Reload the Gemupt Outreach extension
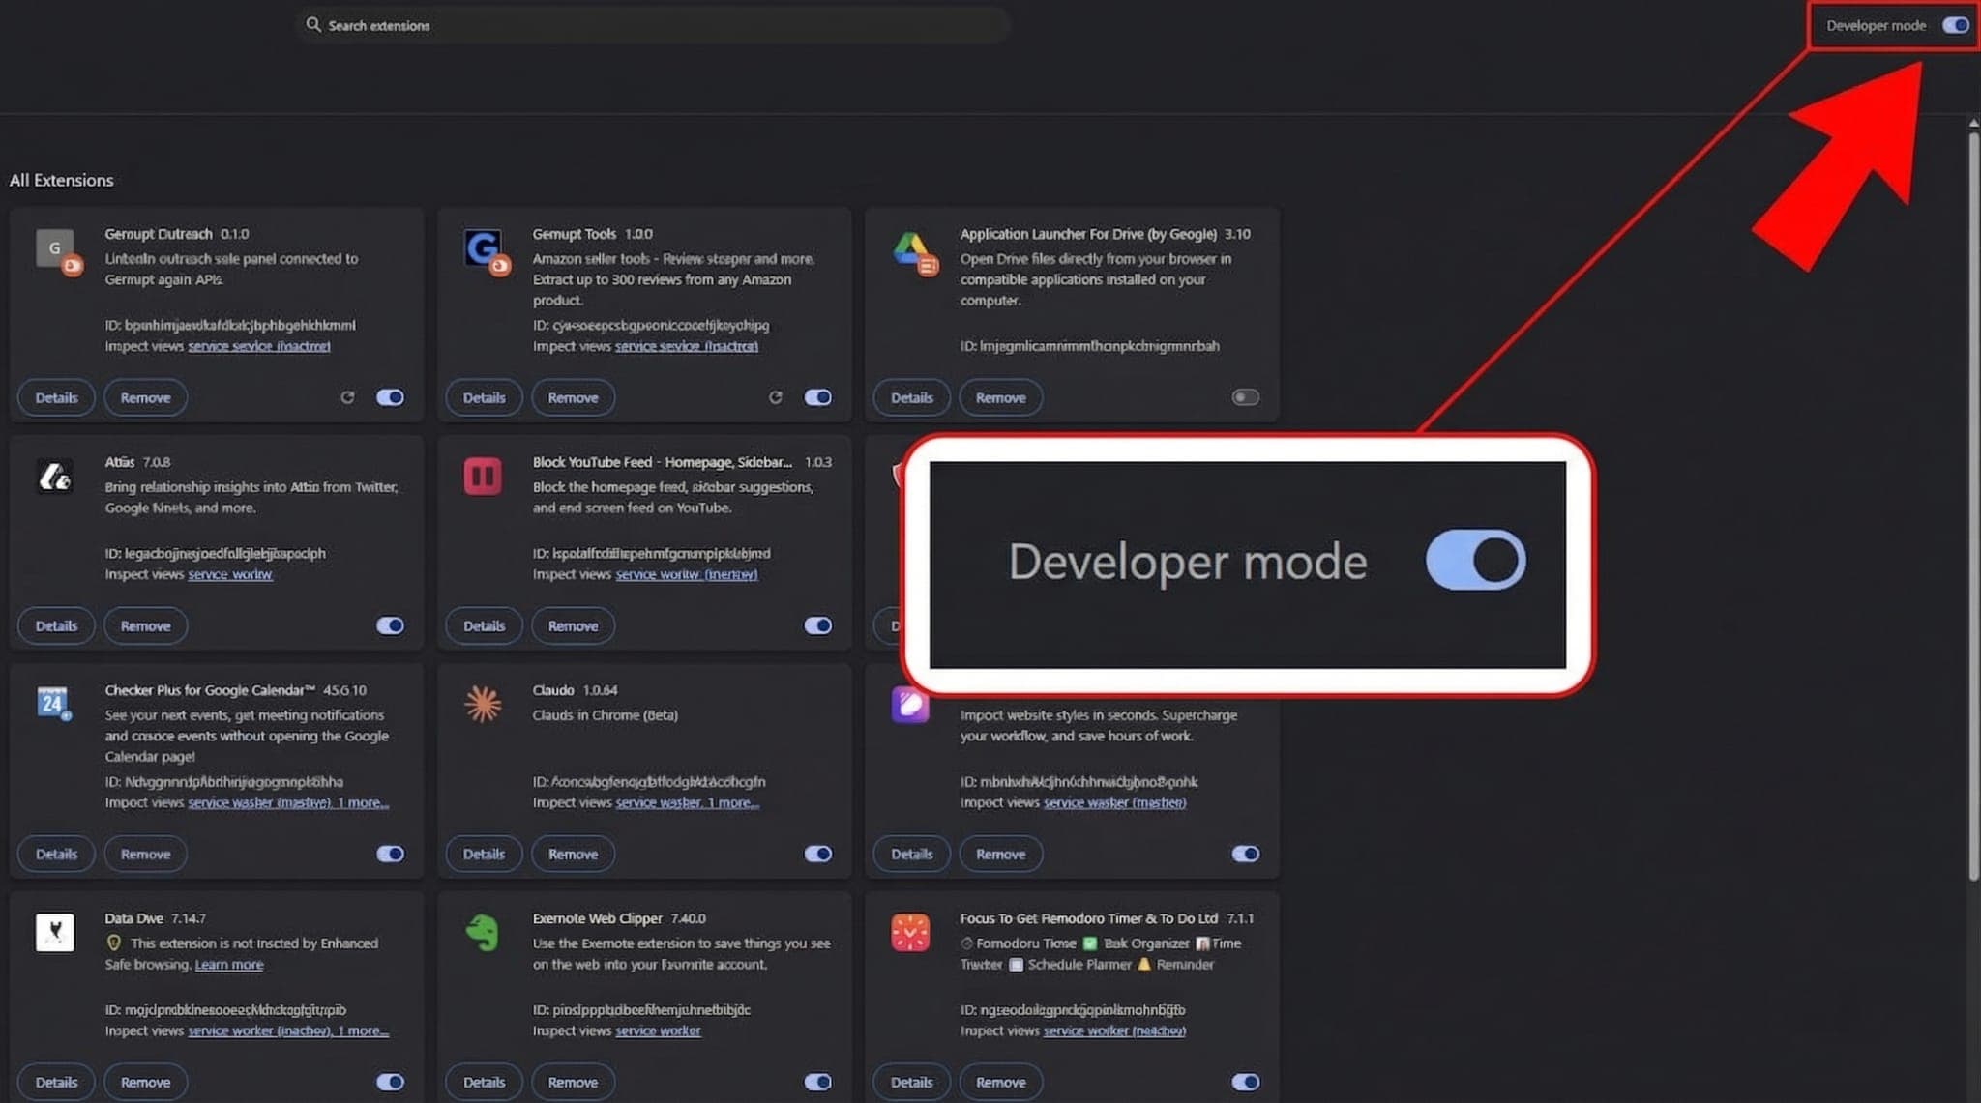This screenshot has width=1981, height=1103. click(347, 397)
